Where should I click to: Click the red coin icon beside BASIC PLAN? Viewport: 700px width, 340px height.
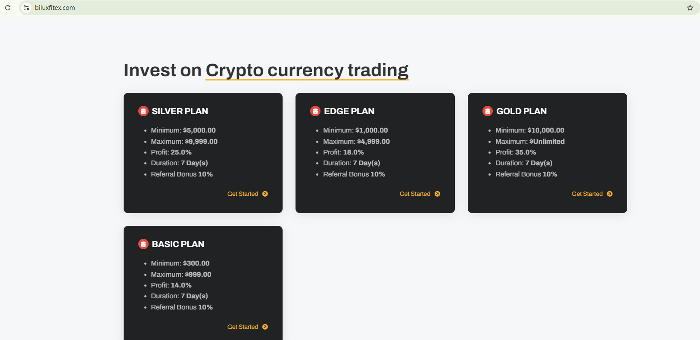tap(143, 244)
